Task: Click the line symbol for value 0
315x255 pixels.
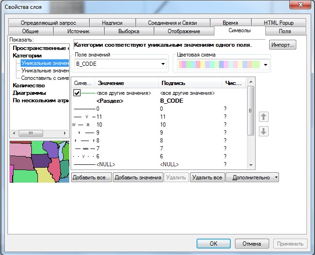Action: [x=84, y=109]
